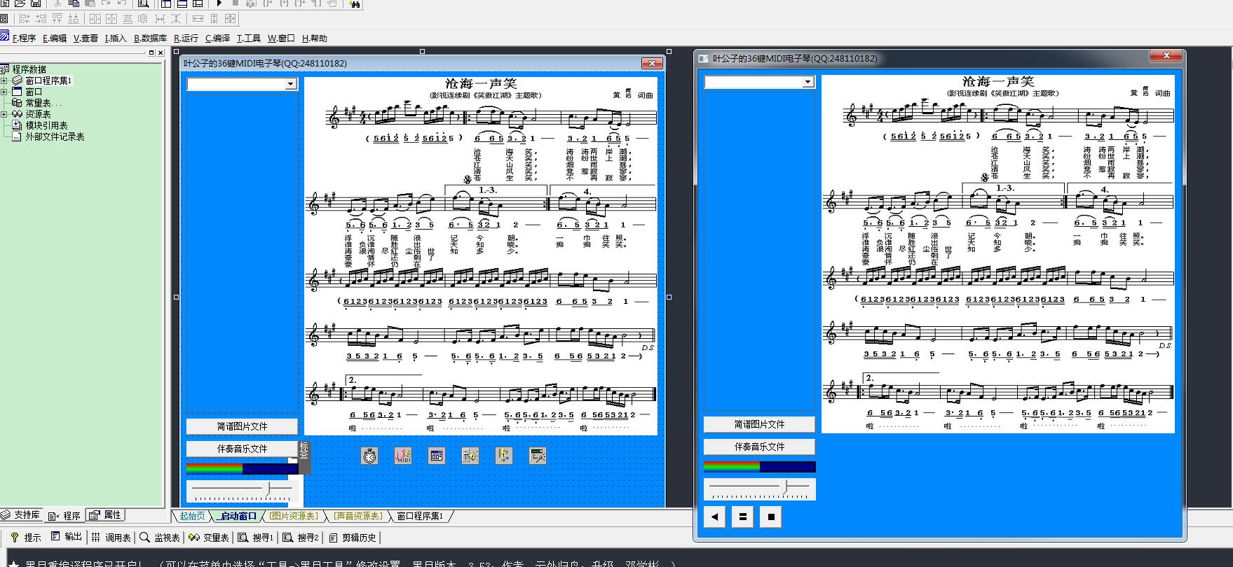Click the Find magnifier toolbar icon
Viewport: 1233px width, 567px height.
tap(144, 3)
